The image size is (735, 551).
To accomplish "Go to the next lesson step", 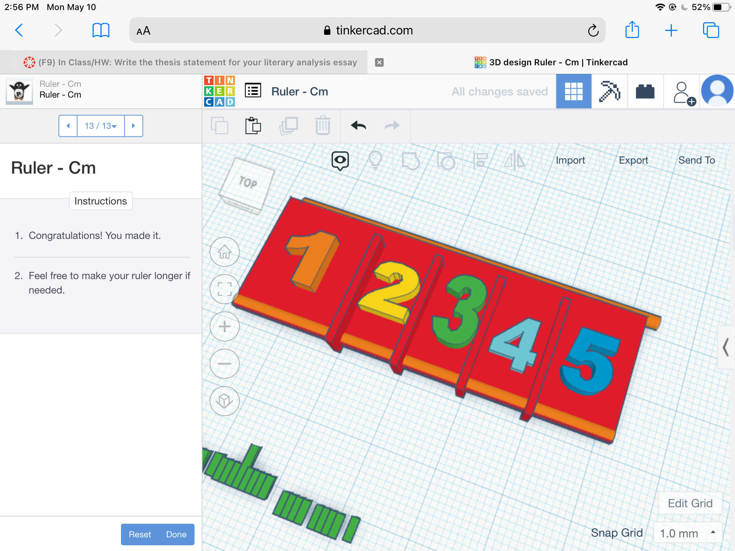I will tap(134, 126).
